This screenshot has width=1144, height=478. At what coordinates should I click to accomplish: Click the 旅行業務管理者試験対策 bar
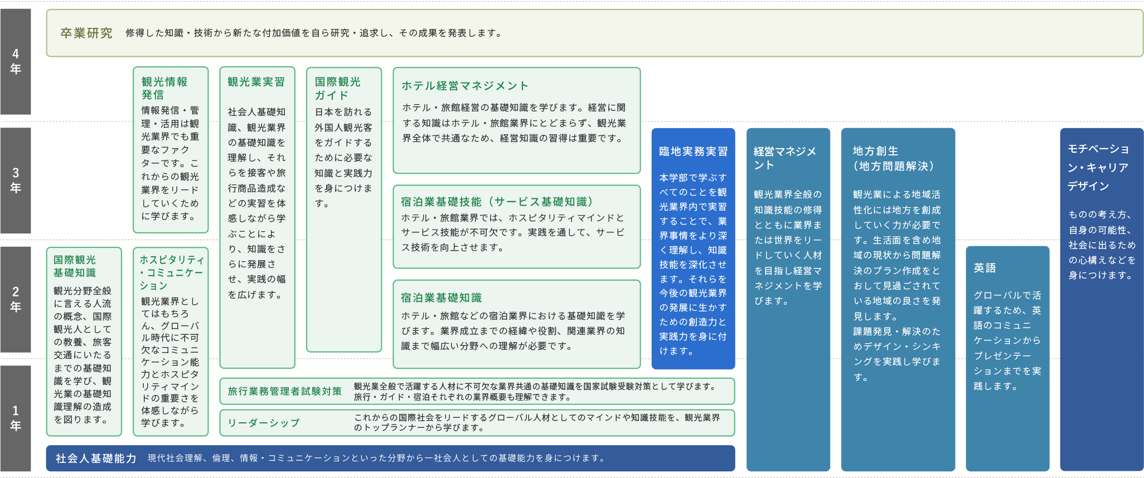tap(477, 391)
